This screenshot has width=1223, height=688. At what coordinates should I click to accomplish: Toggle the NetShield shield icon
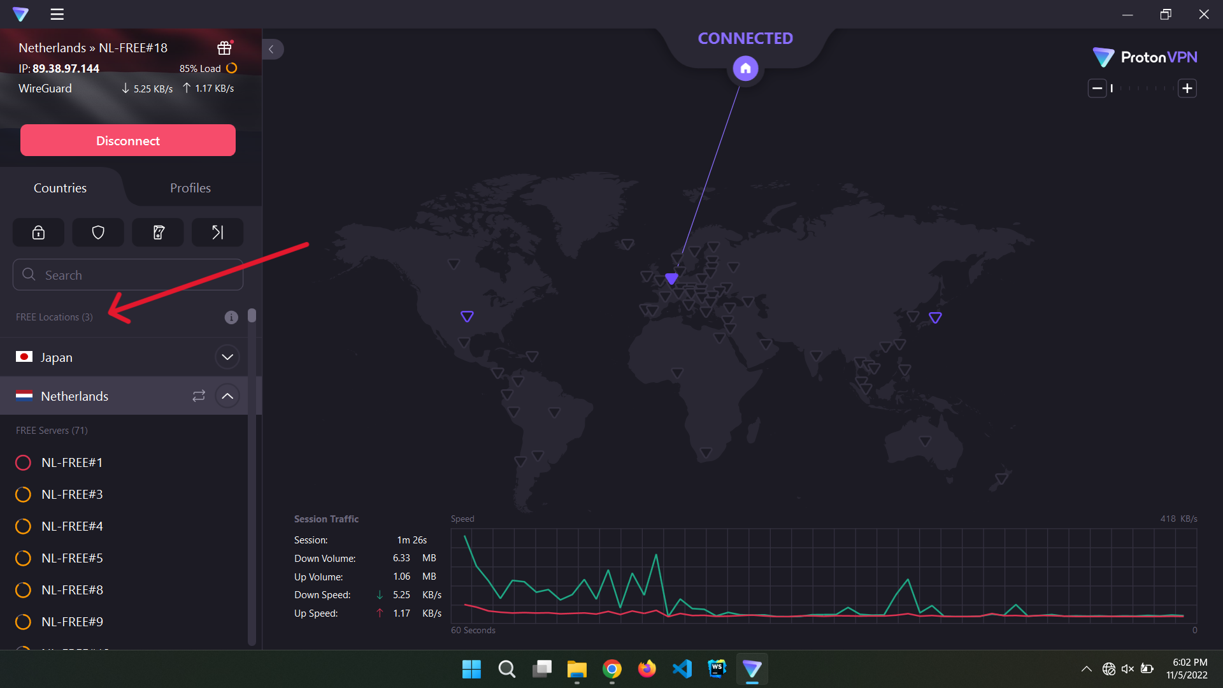pos(98,233)
